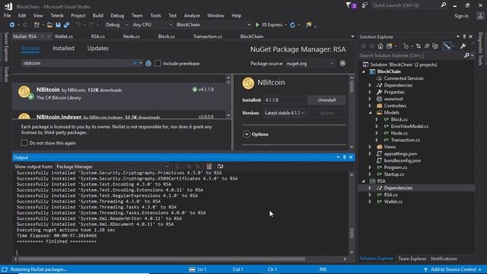The width and height of the screenshot is (487, 274).
Task: Pin the Solution Explorer panel
Action: 464,37
